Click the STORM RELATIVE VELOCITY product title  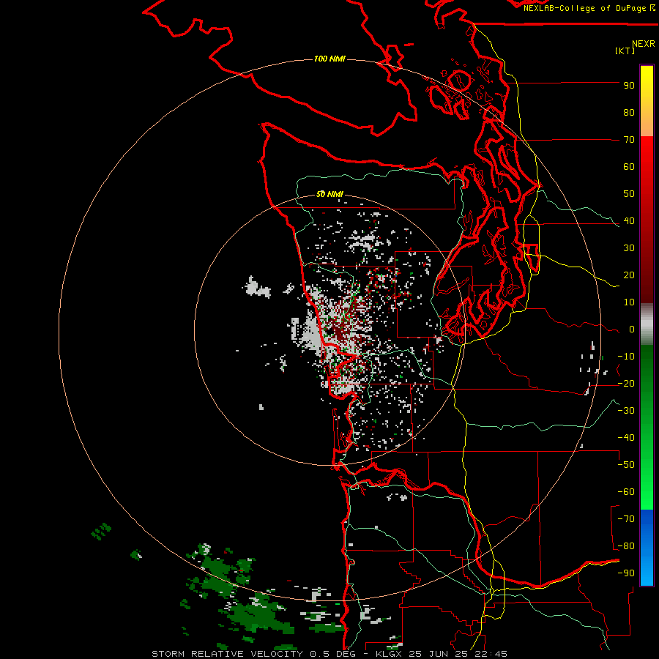[227, 654]
